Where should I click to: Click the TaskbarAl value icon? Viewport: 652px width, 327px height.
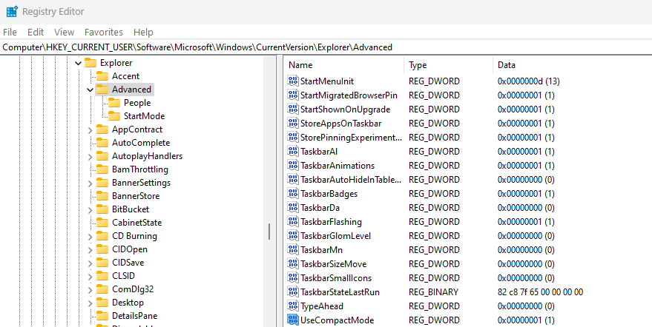click(x=293, y=152)
